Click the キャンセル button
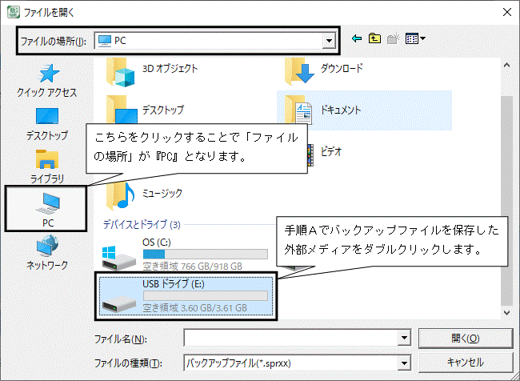This screenshot has width=520, height=381. pos(466,363)
